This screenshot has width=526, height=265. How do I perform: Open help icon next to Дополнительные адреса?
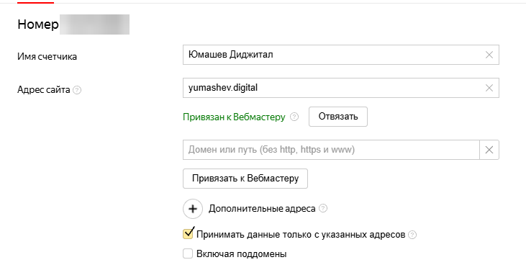322,208
